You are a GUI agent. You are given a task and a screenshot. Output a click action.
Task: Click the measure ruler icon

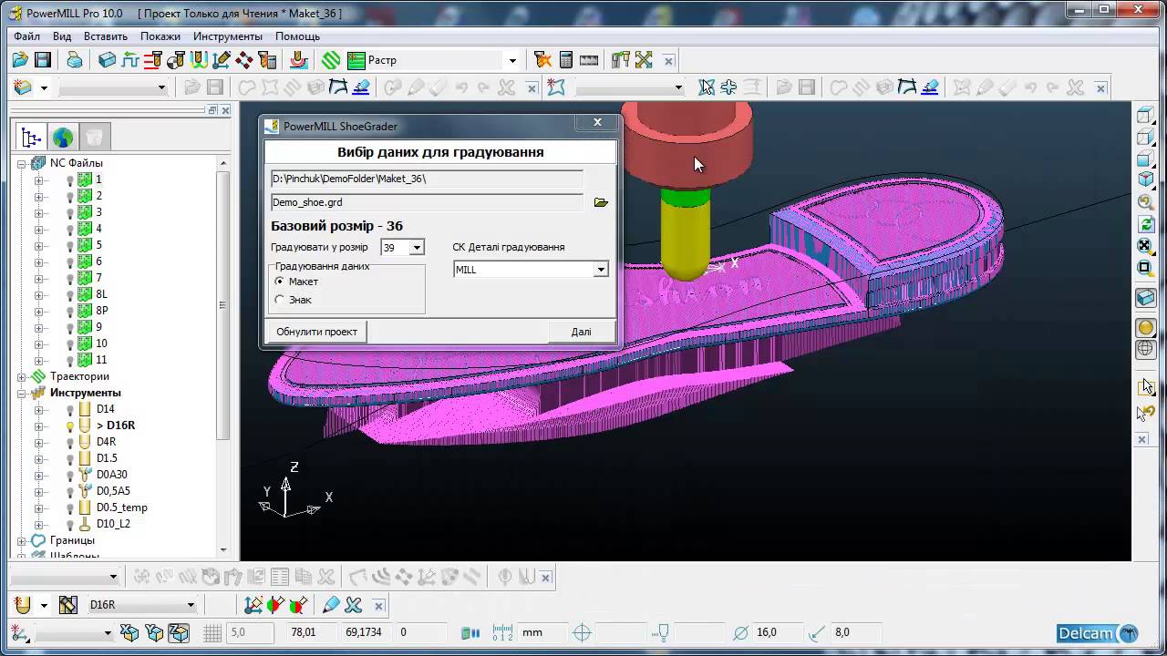click(x=589, y=60)
